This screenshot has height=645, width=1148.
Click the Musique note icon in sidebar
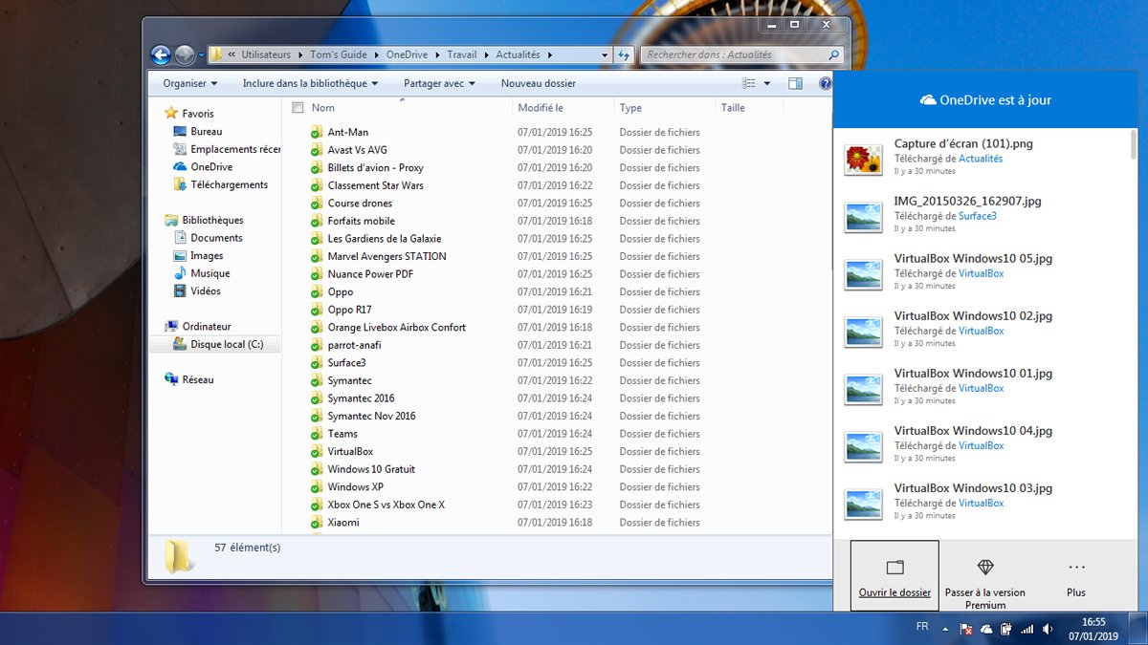click(x=180, y=273)
